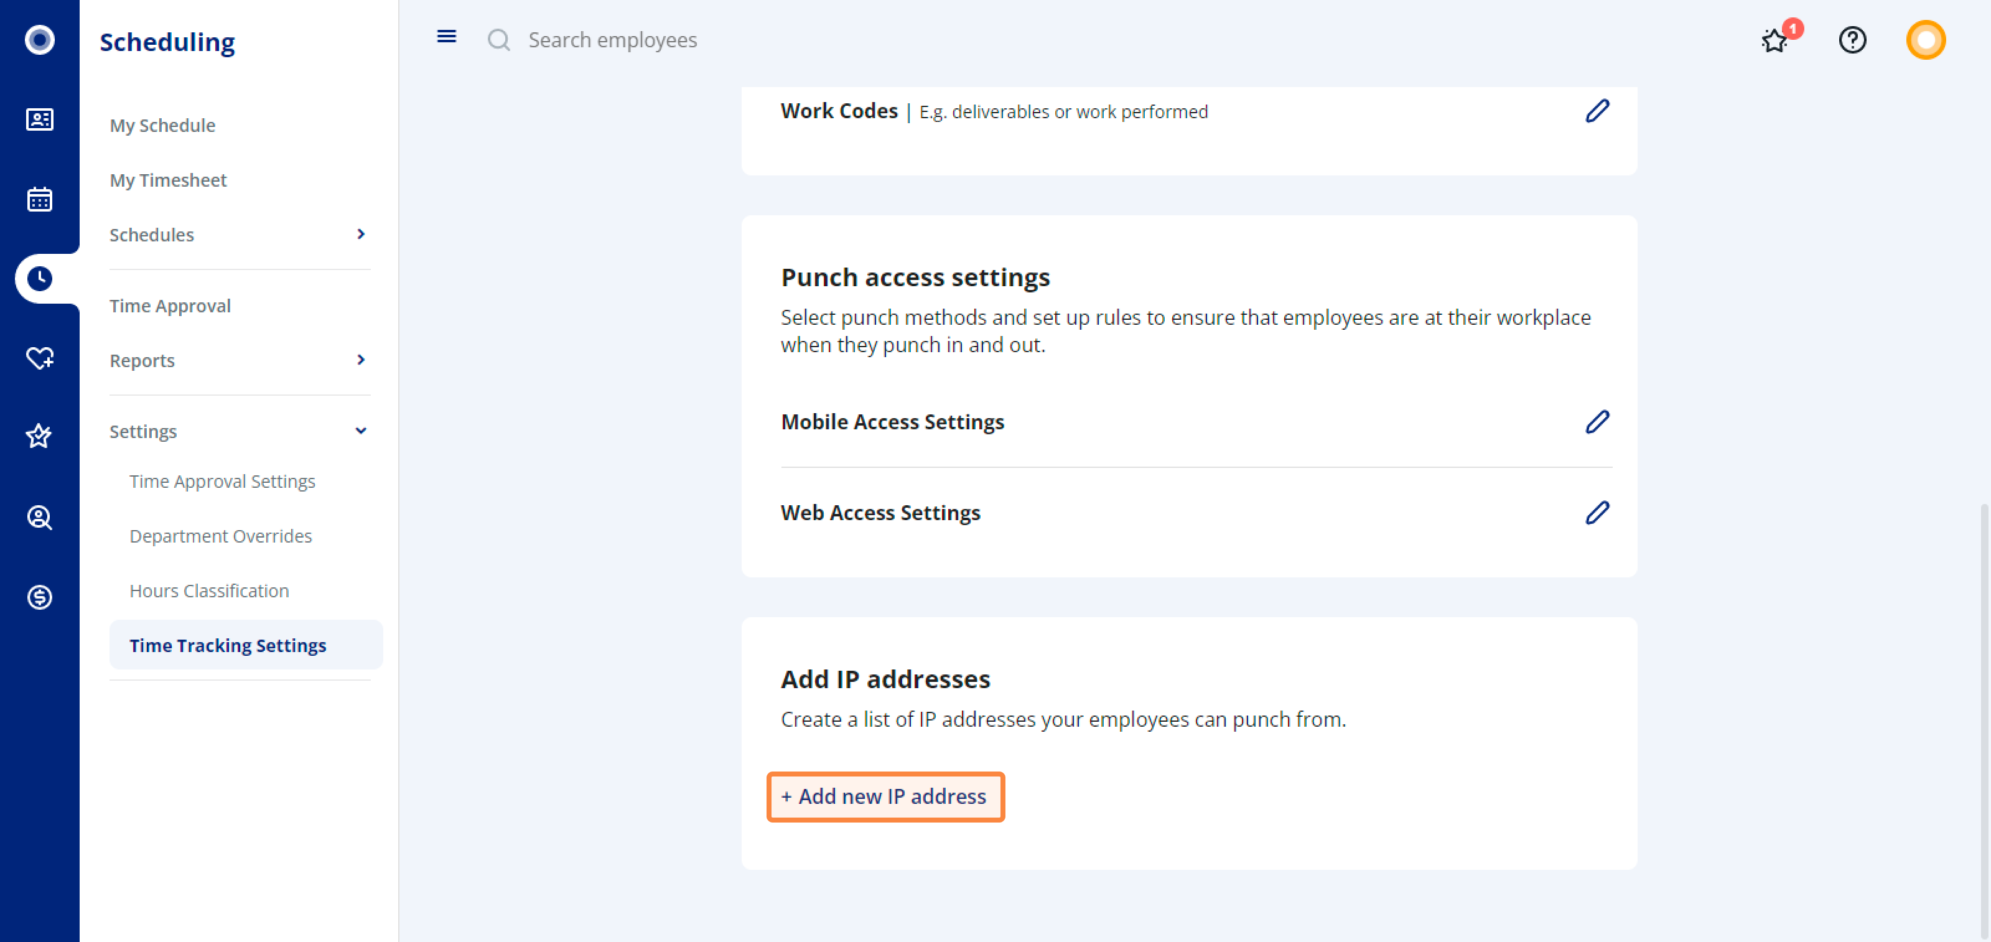Viewport: 1991px width, 942px height.
Task: Open the orange user avatar menu
Action: tap(1925, 39)
